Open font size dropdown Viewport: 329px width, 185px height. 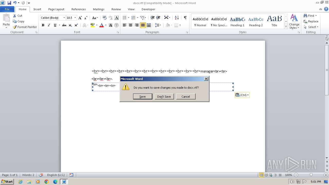point(75,18)
